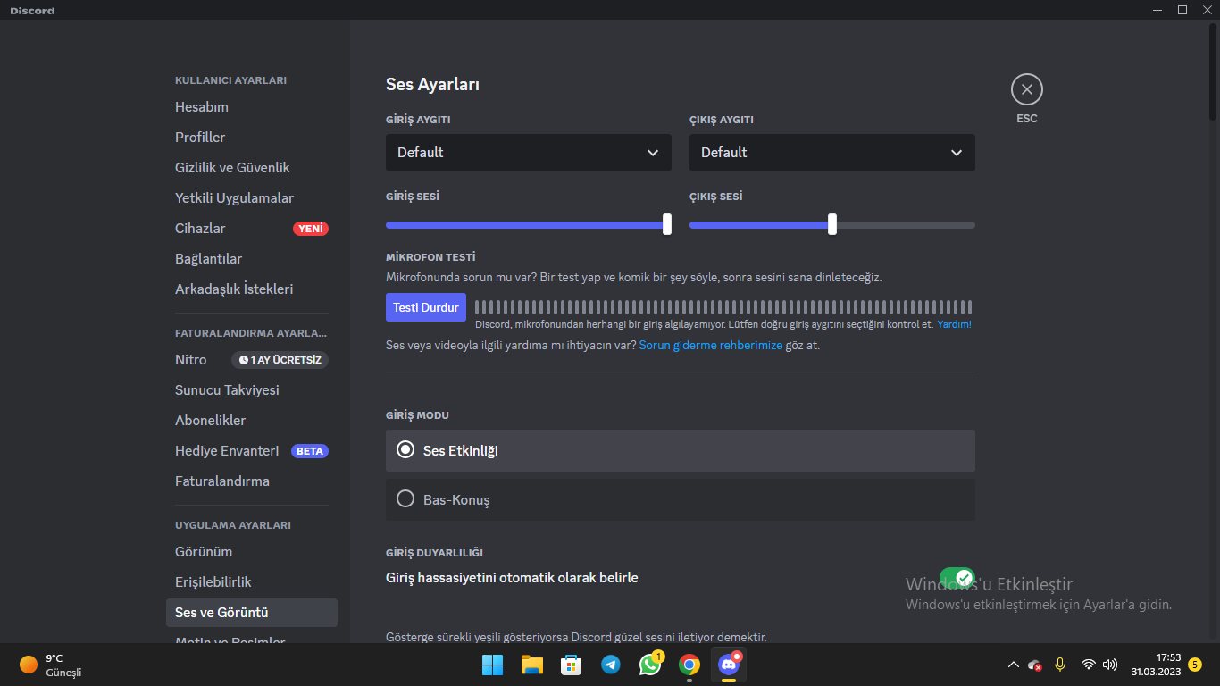Select the Ses Etkinliği input mode
Image resolution: width=1220 pixels, height=686 pixels.
pyautogui.click(x=681, y=450)
